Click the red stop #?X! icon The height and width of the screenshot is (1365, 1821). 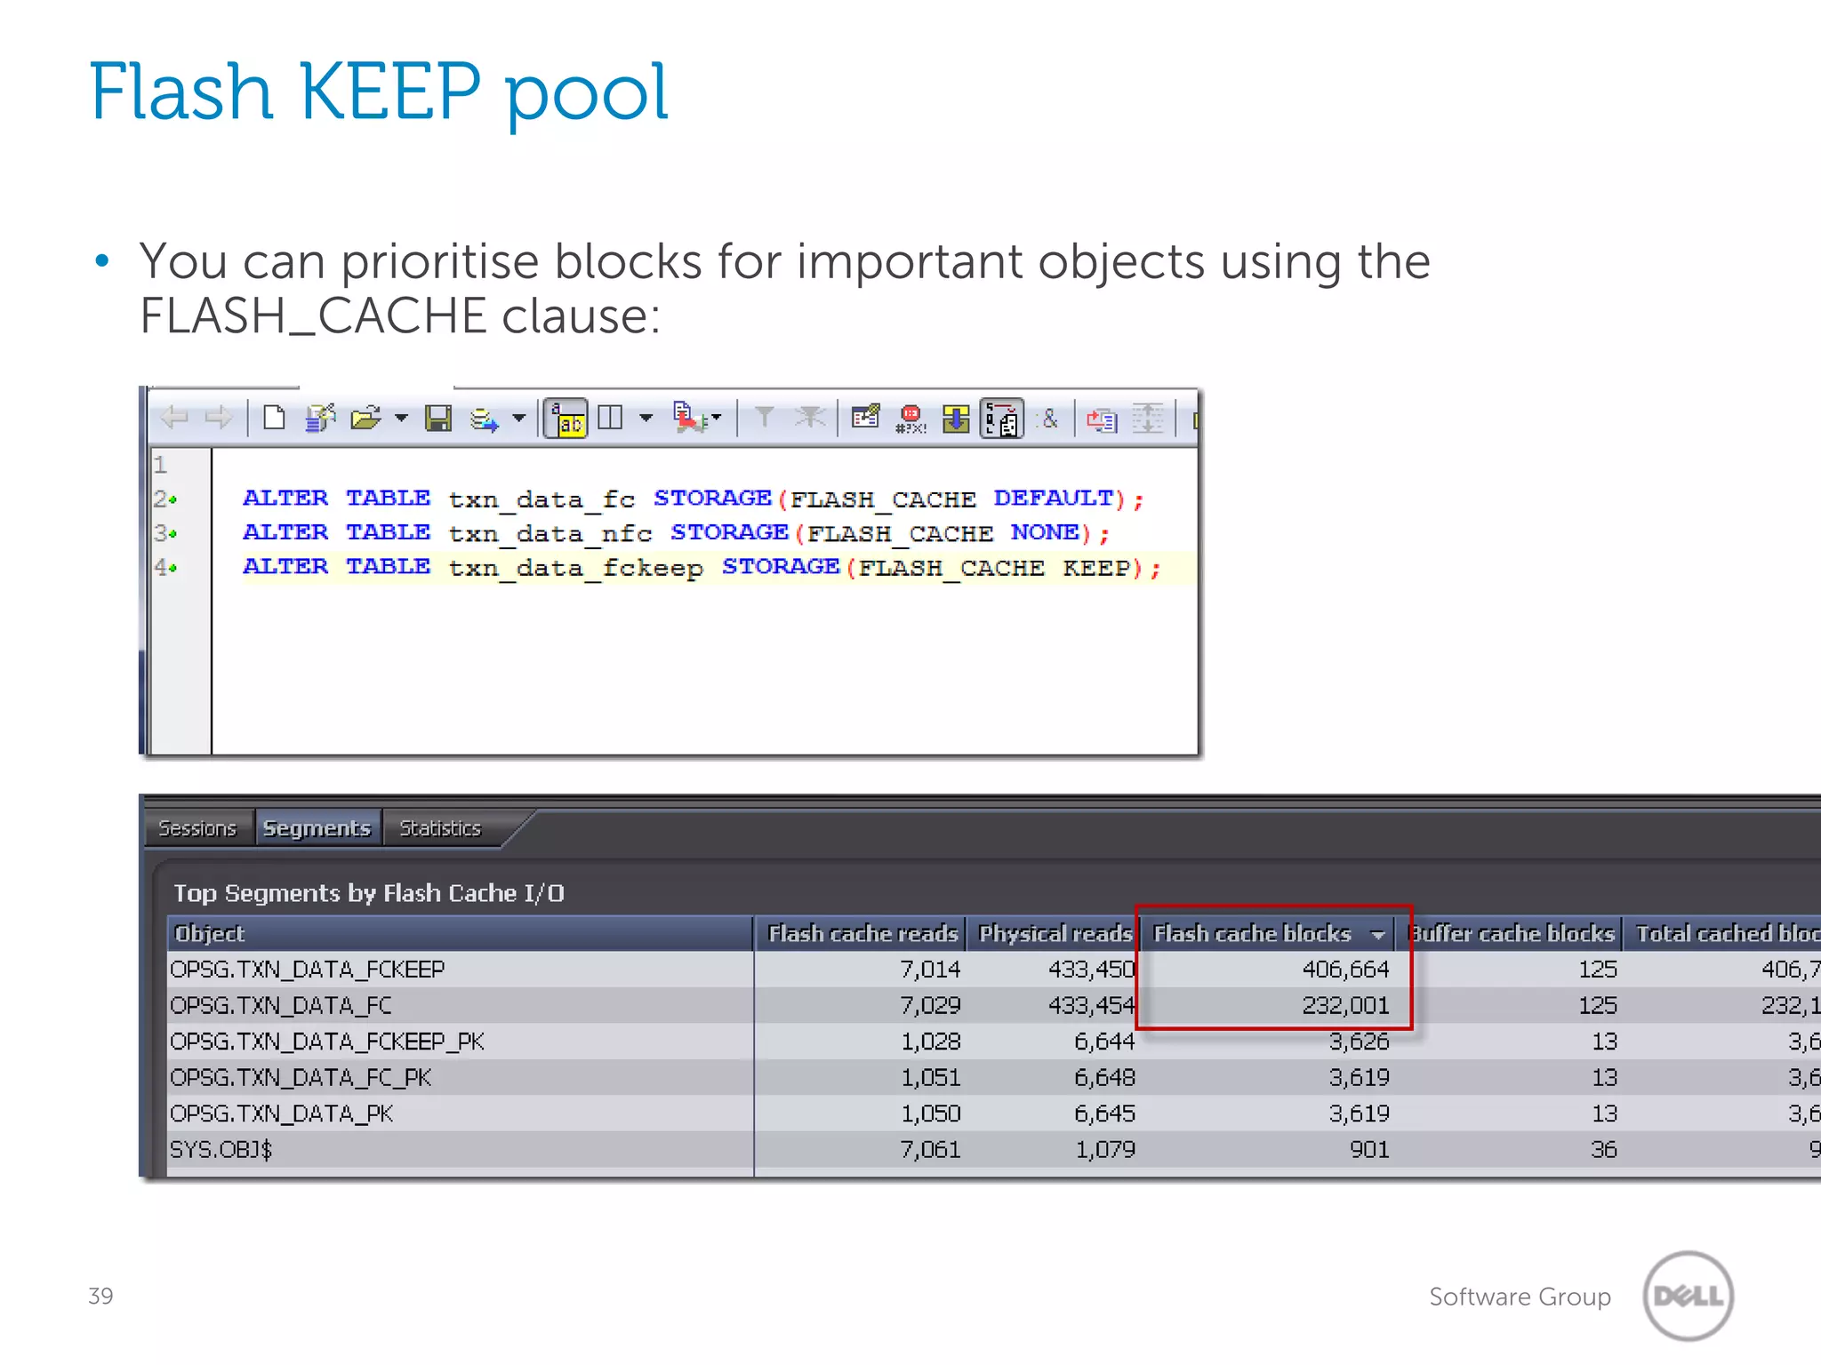point(910,419)
